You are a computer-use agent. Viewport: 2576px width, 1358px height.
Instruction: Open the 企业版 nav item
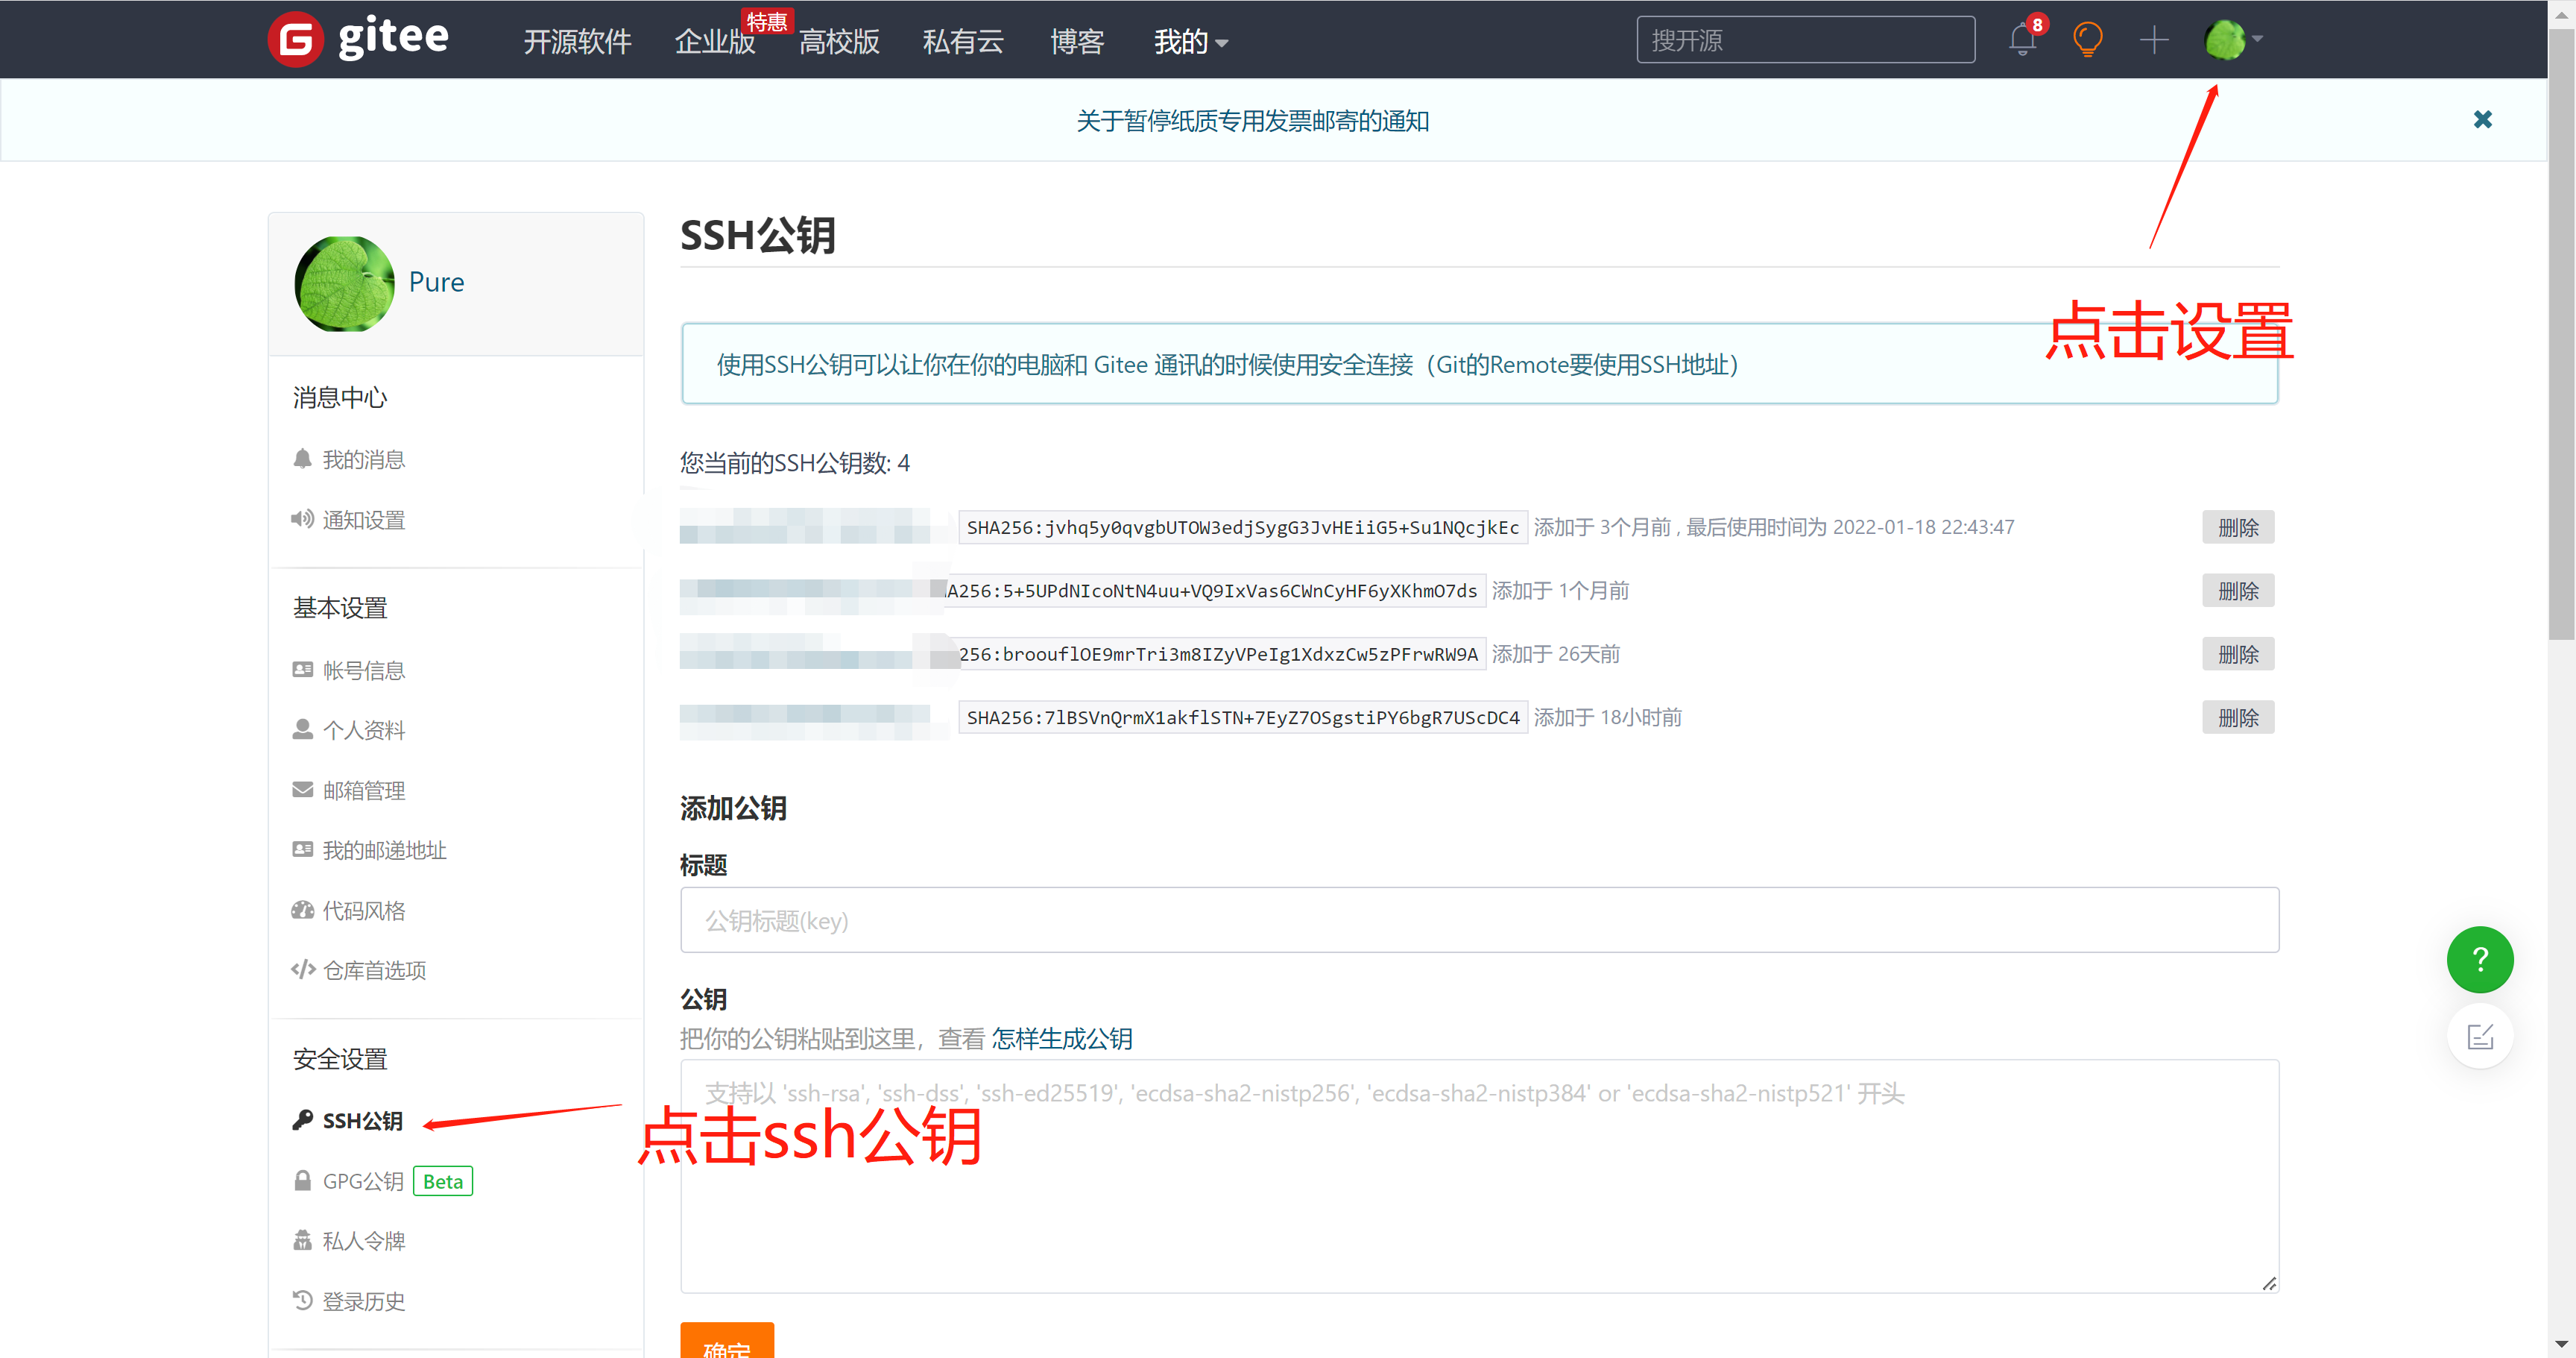coord(714,42)
